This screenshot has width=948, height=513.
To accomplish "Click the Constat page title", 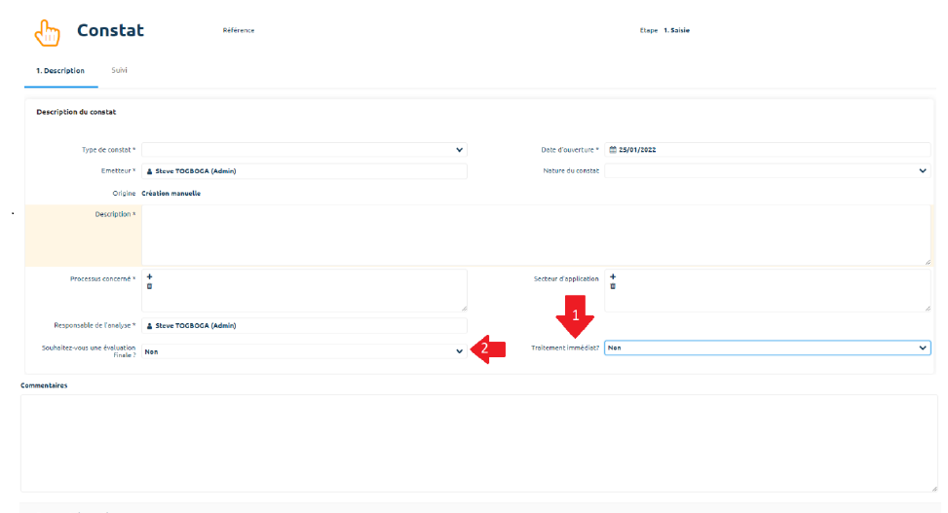I will [x=110, y=30].
